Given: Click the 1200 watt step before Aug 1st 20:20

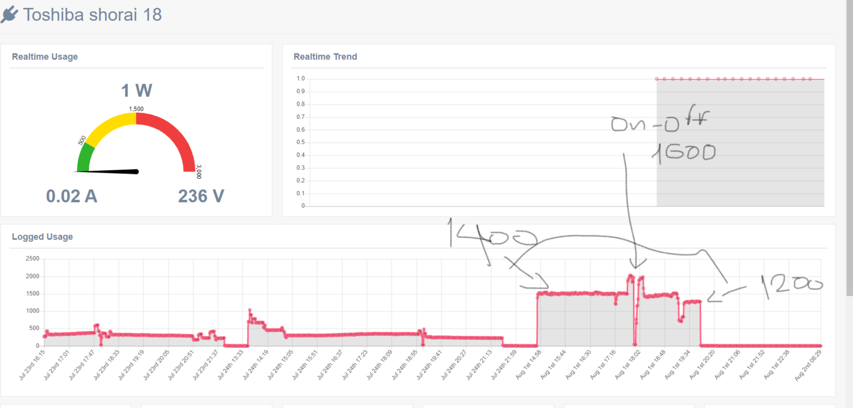Looking at the screenshot, I should [692, 302].
